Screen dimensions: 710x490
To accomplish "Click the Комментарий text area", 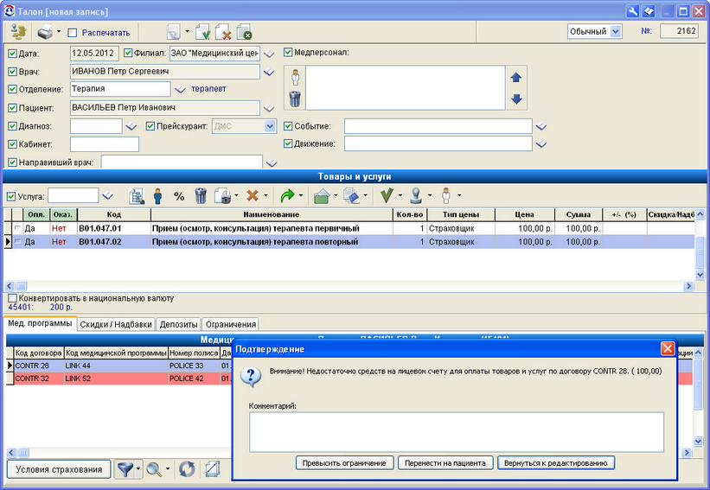I will point(457,431).
